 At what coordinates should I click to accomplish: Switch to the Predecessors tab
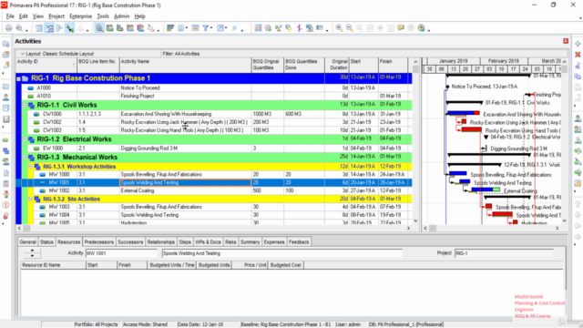tap(99, 242)
